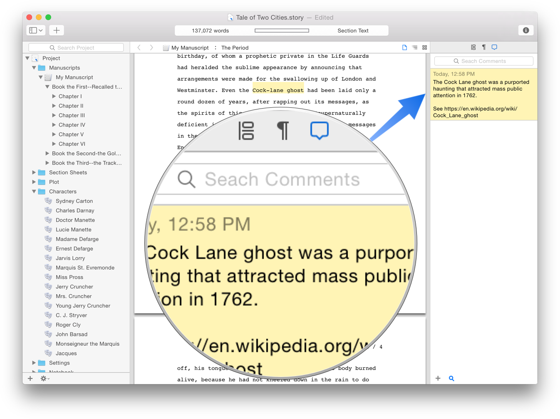560x419 pixels.
Task: Expand Chapter V triangle
Action: pyautogui.click(x=54, y=134)
